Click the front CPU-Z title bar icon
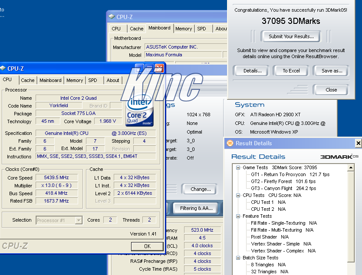This screenshot has width=362, height=275. (3, 69)
